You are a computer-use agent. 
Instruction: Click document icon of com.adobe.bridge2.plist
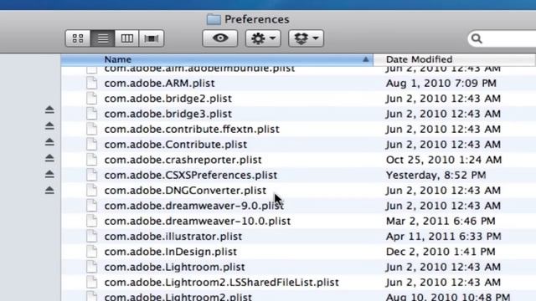tap(91, 99)
